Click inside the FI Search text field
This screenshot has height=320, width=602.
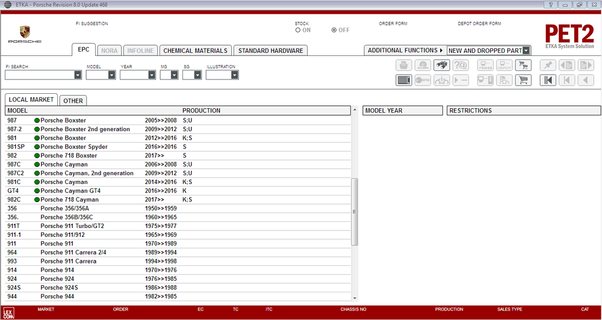pos(40,75)
